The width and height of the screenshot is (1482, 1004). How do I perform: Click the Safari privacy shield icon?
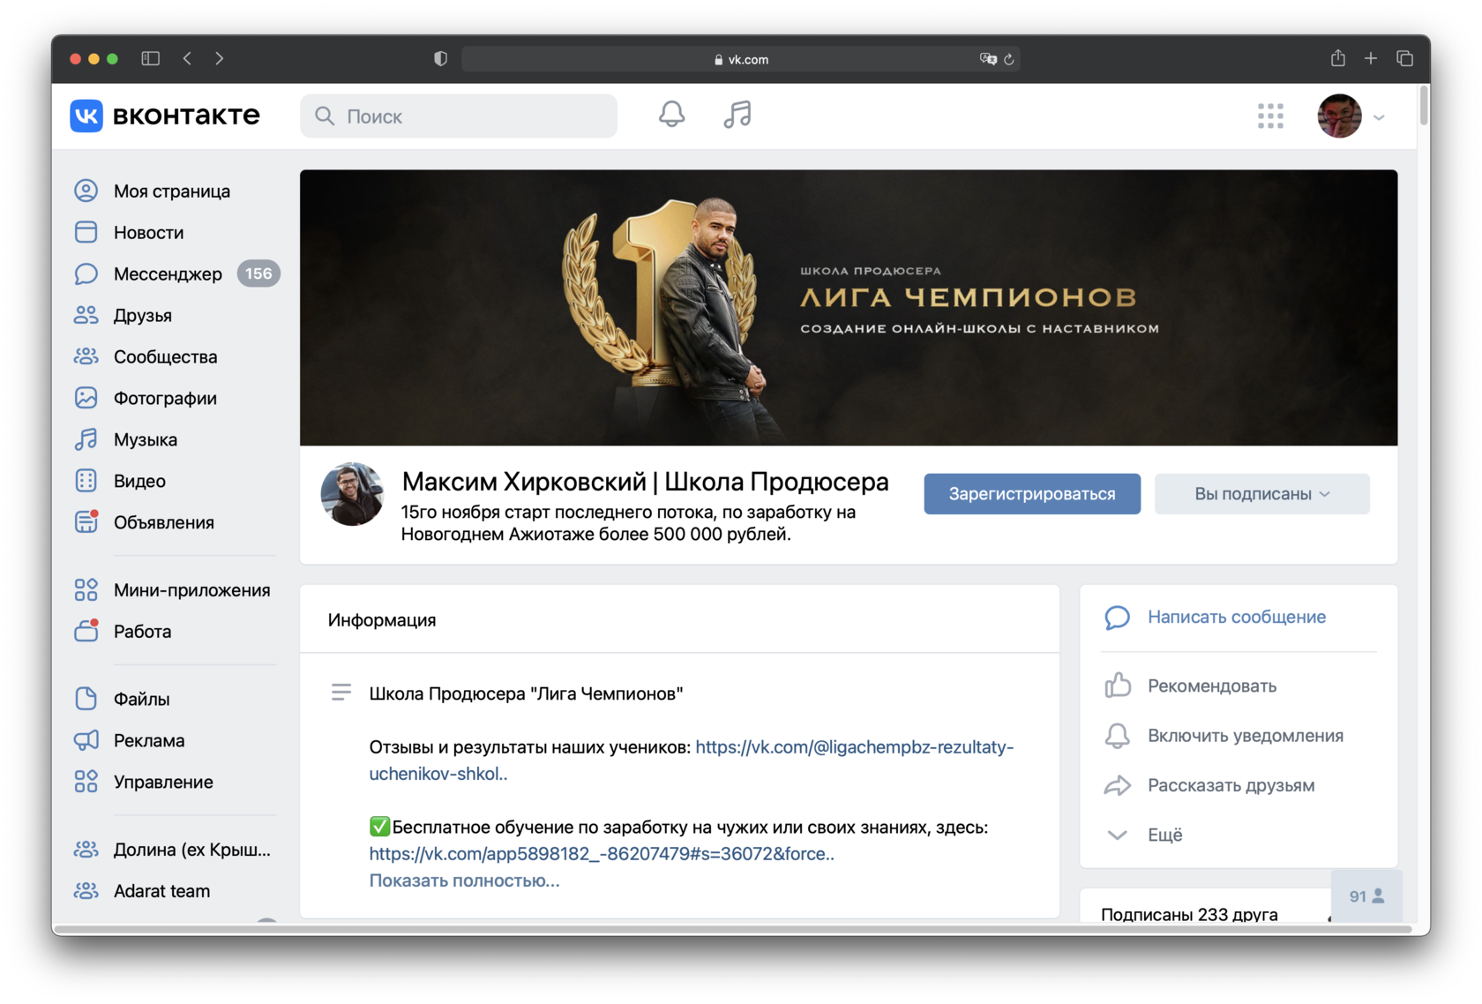(440, 58)
